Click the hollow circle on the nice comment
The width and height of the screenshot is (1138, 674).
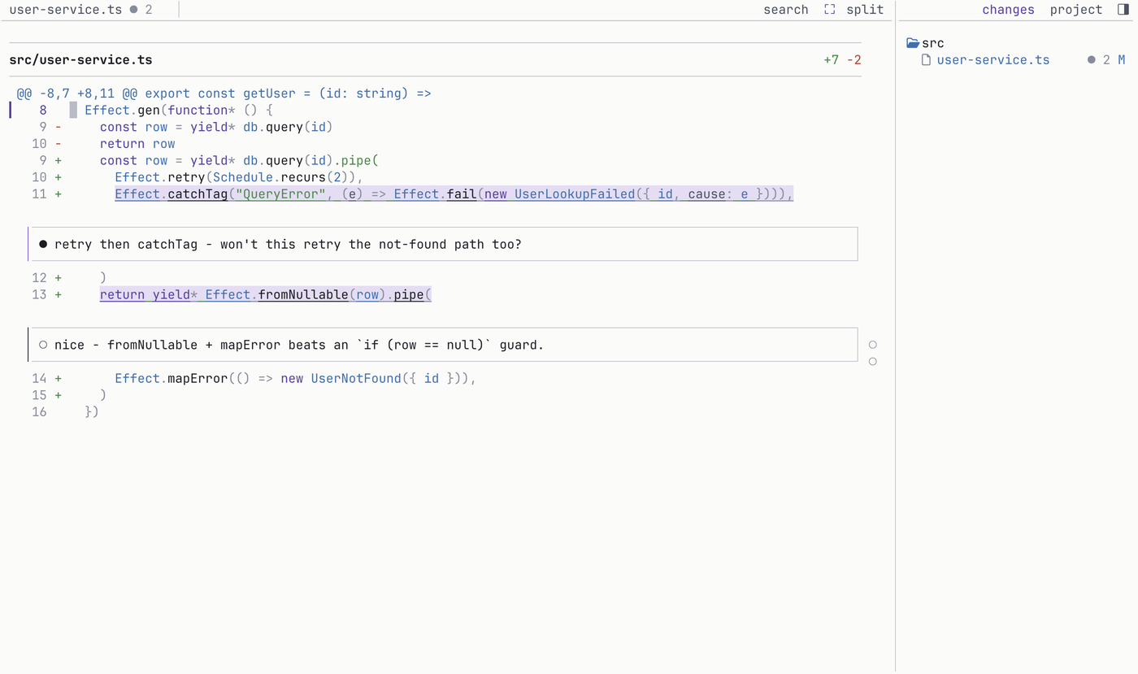(x=43, y=345)
